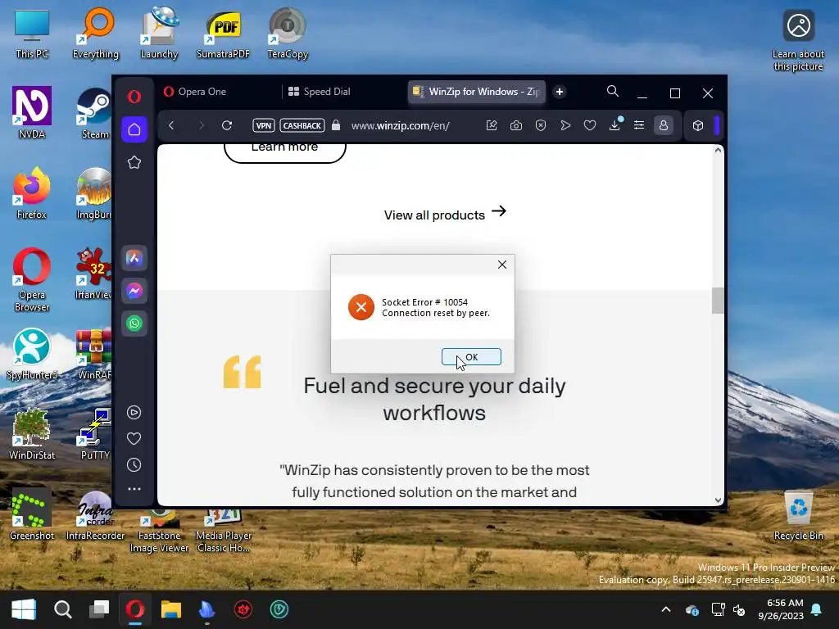839x629 pixels.
Task: Open History clock icon in sidebar
Action: [x=134, y=465]
